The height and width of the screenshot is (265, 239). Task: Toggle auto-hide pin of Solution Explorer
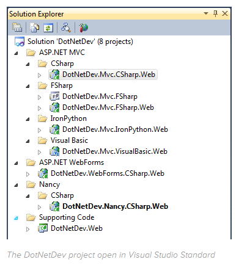tap(215, 14)
